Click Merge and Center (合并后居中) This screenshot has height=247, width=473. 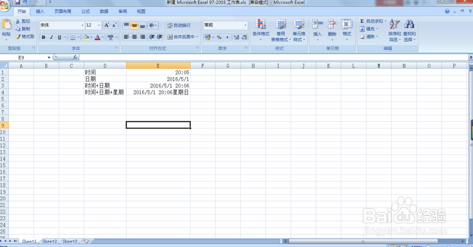(183, 37)
